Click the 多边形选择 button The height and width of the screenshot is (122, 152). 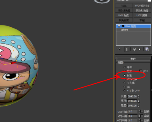(x=142, y=11)
